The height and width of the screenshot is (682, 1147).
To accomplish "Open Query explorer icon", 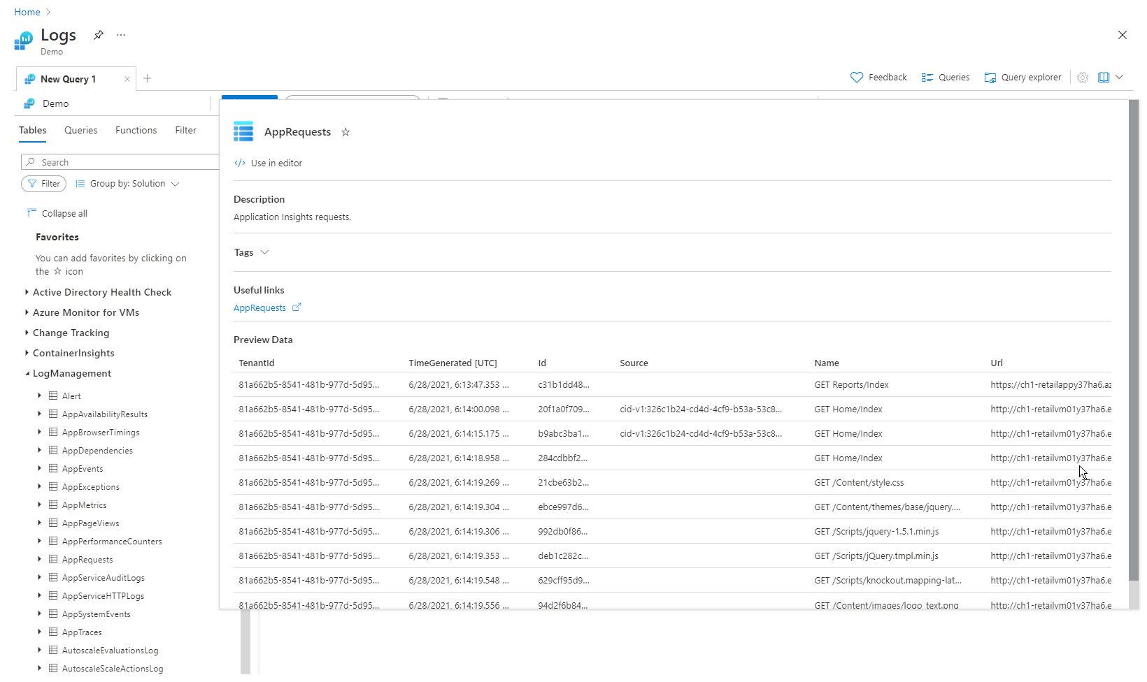I will pos(990,78).
